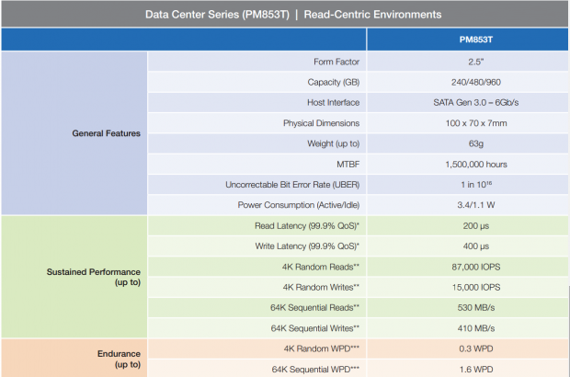Select the 'General Features' section label
The image size is (570, 377).
click(106, 133)
